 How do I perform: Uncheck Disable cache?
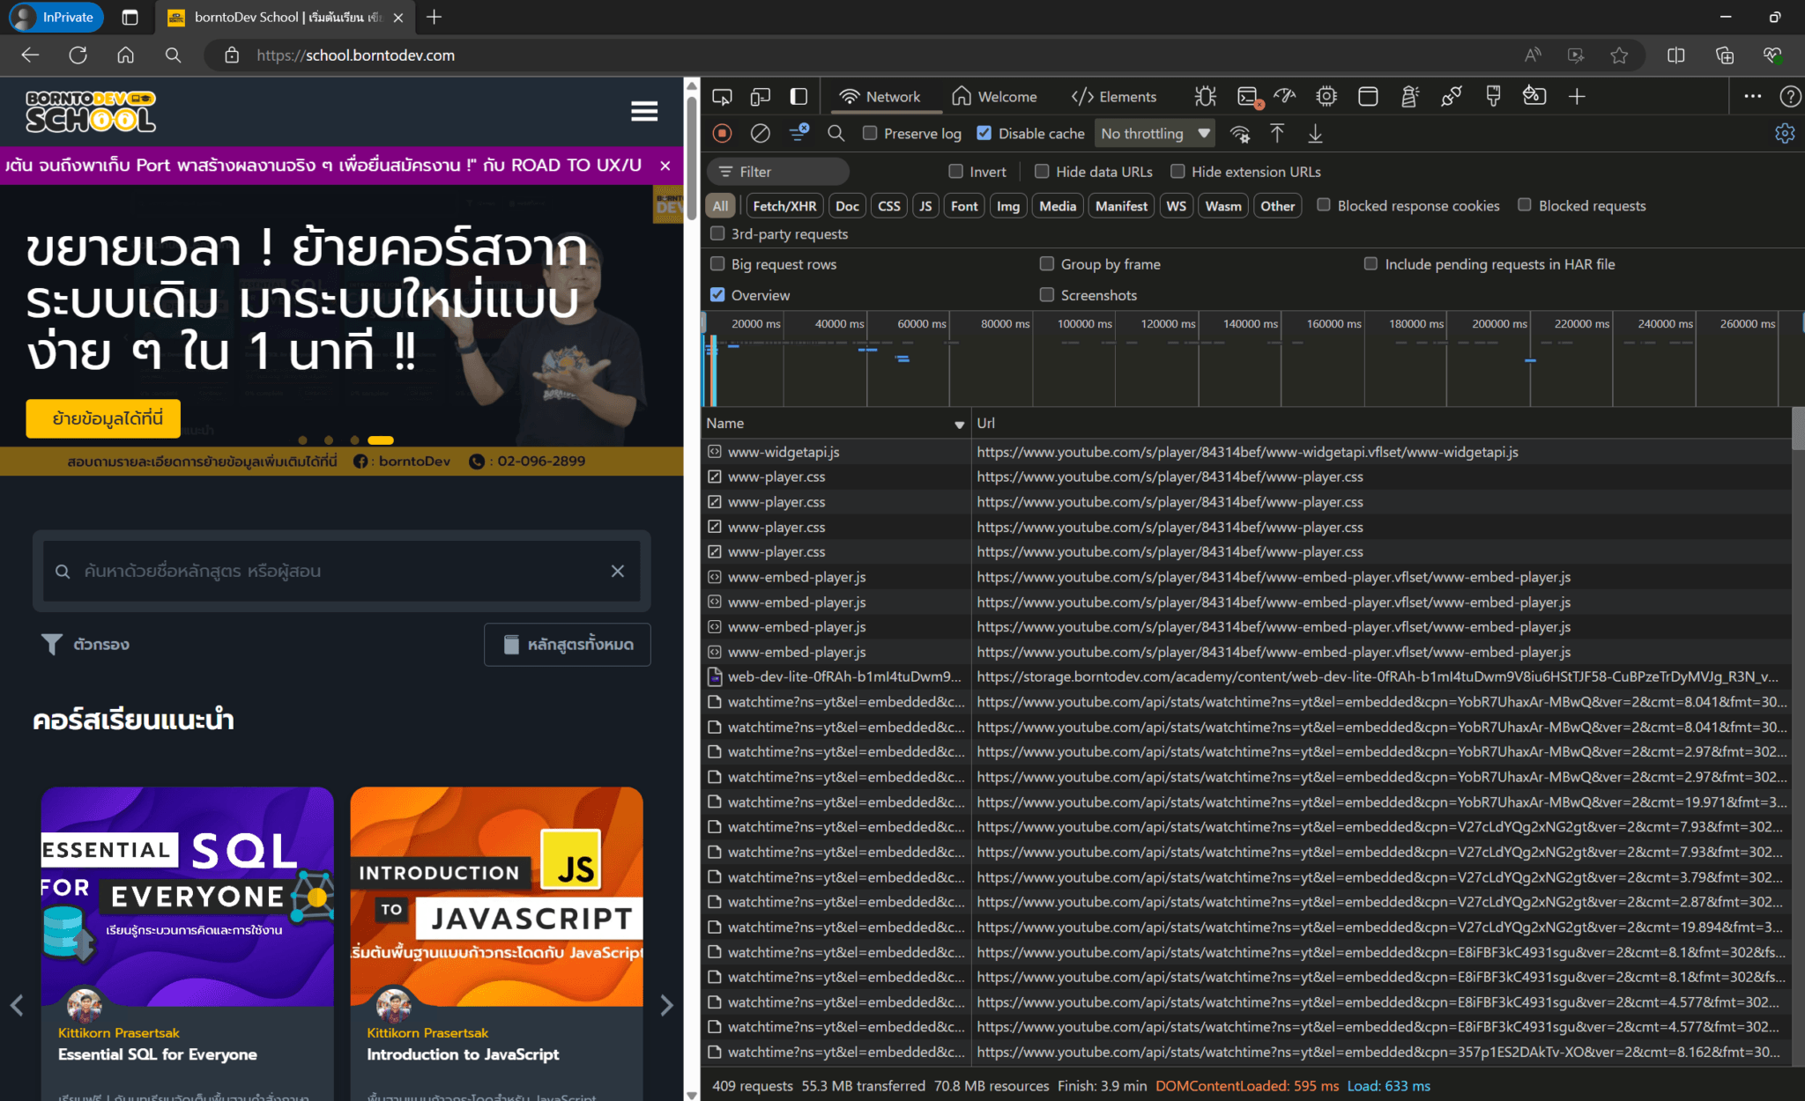pos(984,133)
